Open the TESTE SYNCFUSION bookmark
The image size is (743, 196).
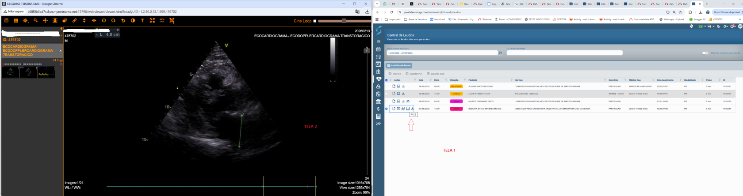(x=537, y=19)
